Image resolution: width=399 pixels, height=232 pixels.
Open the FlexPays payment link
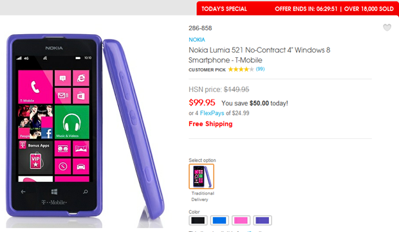pos(212,113)
